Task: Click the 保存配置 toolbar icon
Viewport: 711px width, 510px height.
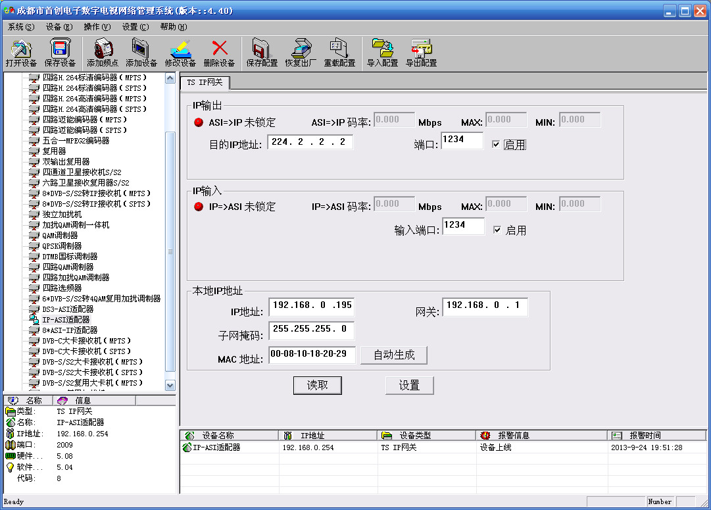Action: pos(262,49)
